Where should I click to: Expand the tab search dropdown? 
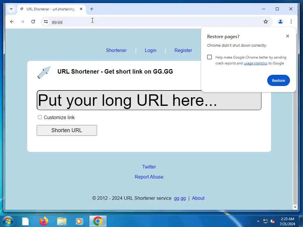11,9
